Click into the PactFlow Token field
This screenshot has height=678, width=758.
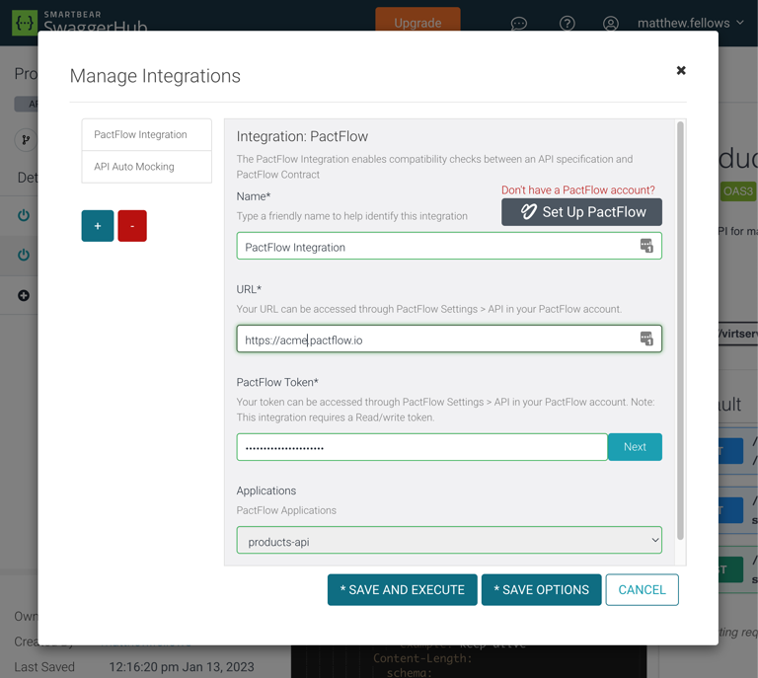point(421,447)
